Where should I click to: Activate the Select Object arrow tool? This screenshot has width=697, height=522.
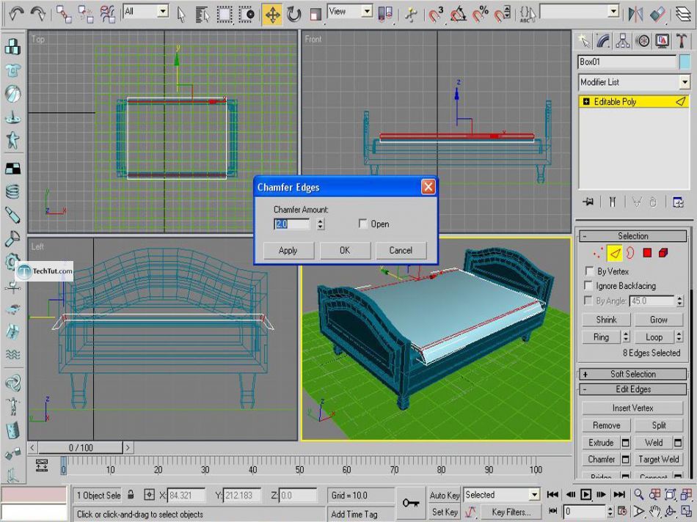181,15
